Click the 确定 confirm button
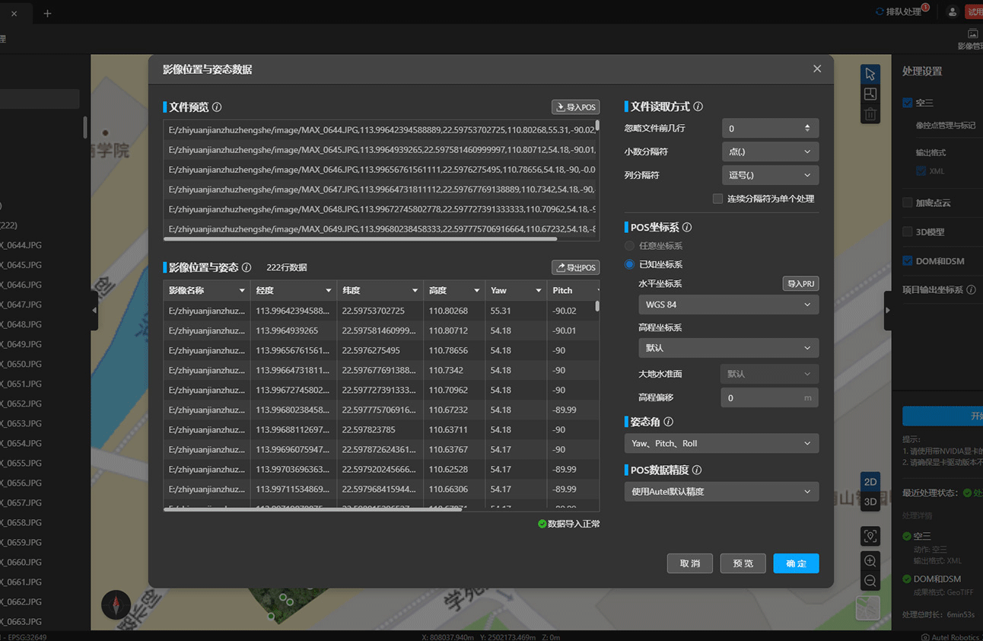 (796, 563)
